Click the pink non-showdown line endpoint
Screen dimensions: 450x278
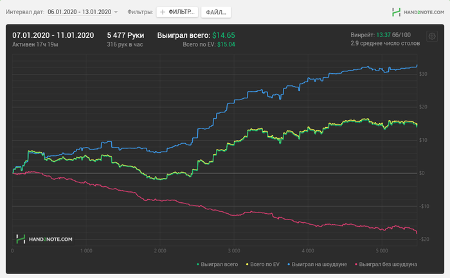[417, 232]
